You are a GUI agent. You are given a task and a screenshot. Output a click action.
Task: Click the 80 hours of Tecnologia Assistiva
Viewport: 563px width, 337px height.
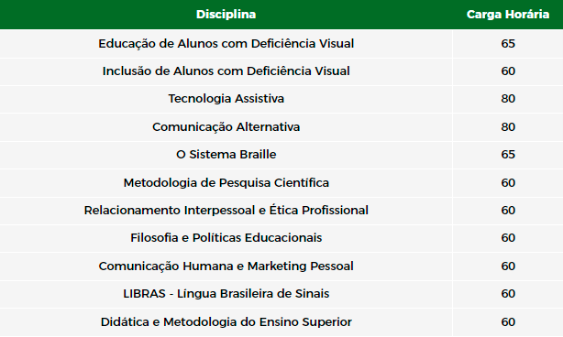coord(508,99)
